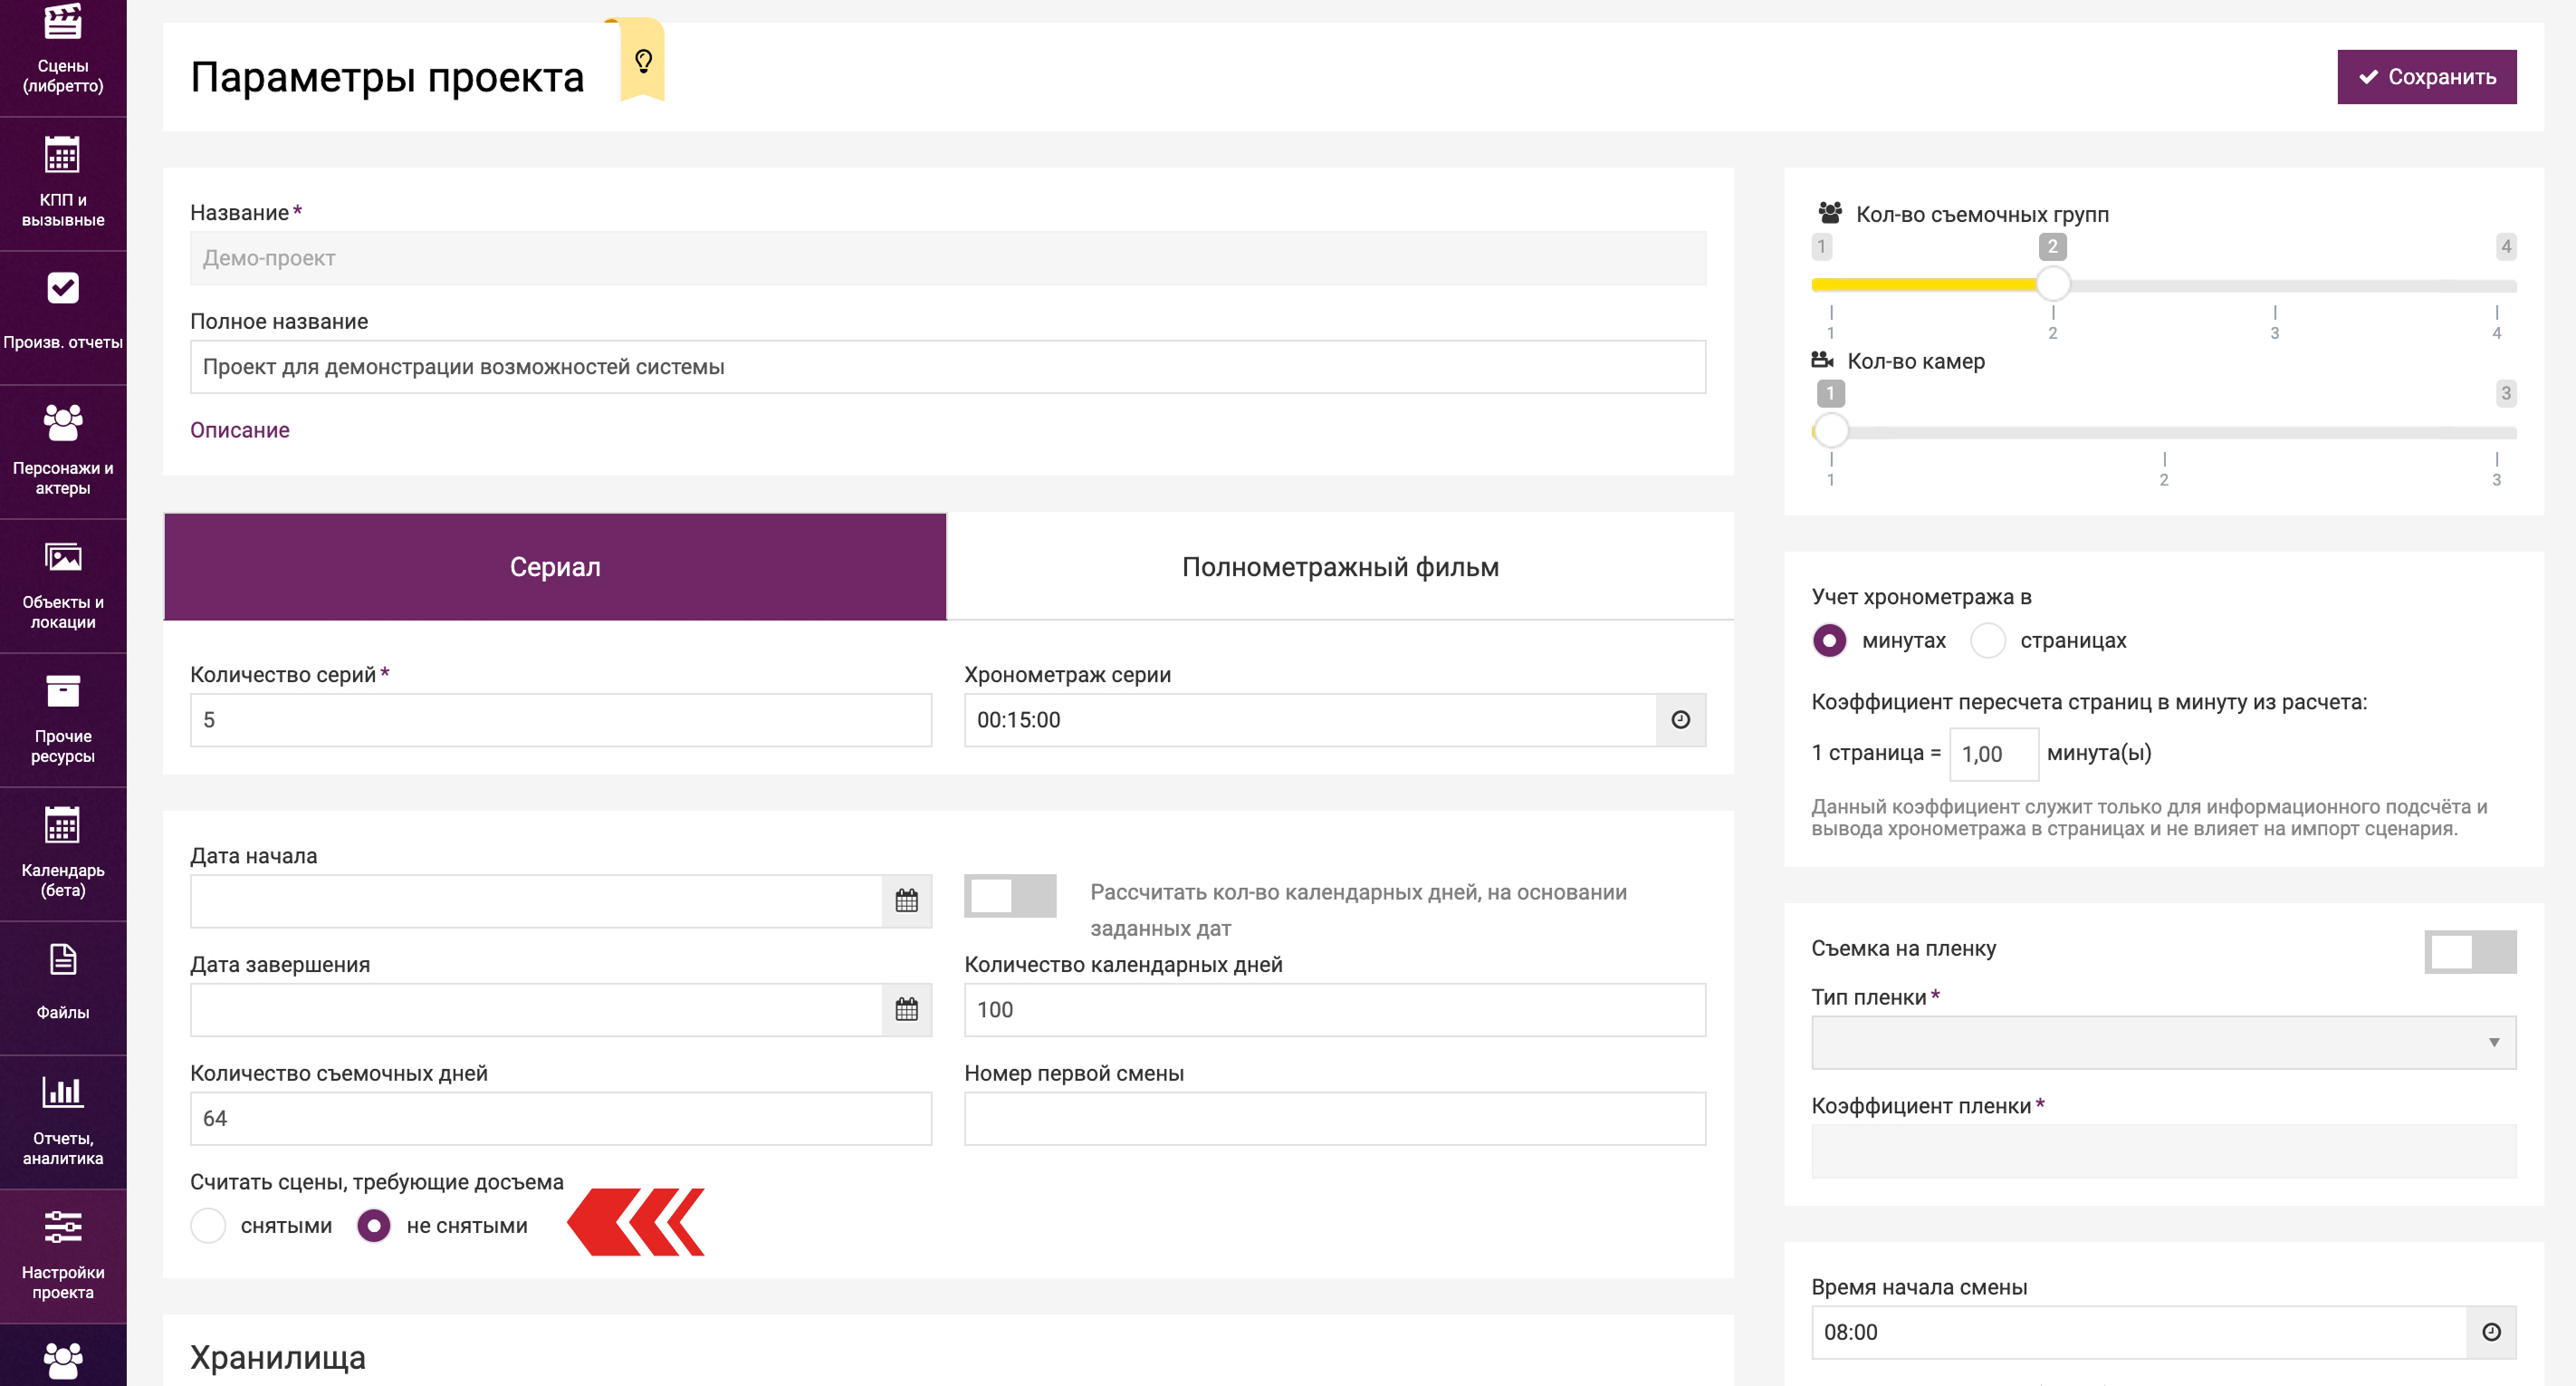Open Объекты и локации sidebar icon
This screenshot has height=1386, width=2576.
(62, 558)
